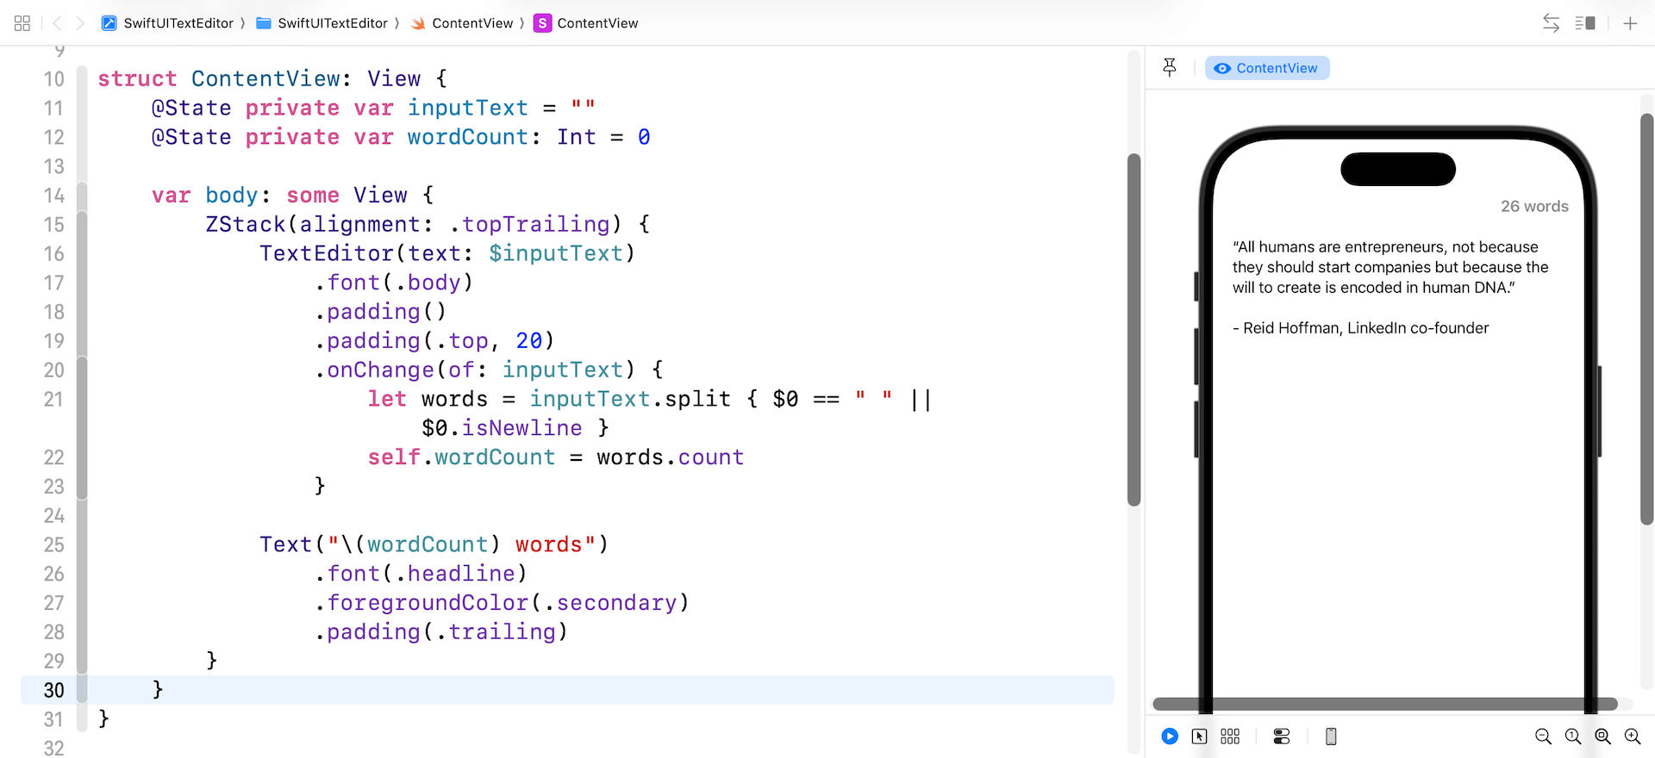Pin the preview with the pin icon

(1170, 67)
